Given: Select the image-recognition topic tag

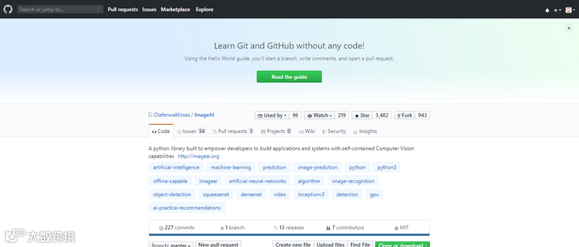Looking at the screenshot, I should [353, 181].
